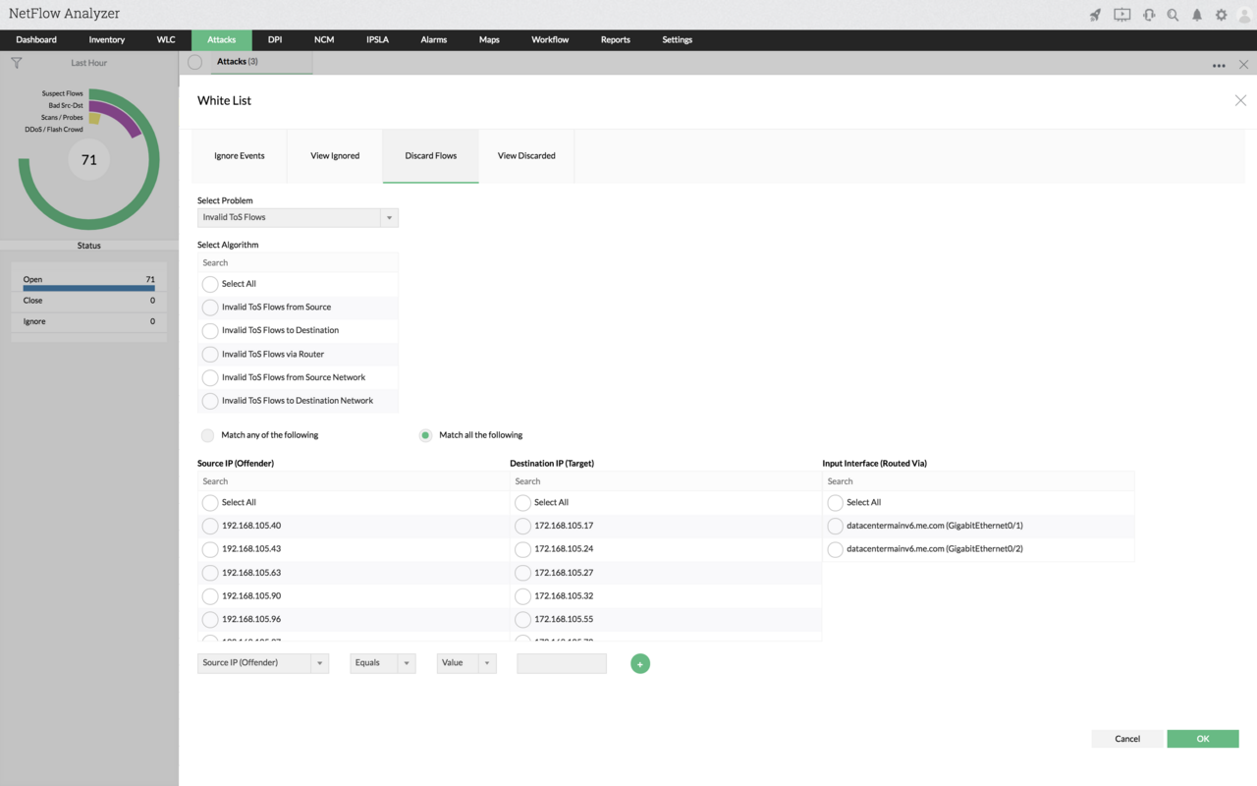The width and height of the screenshot is (1257, 786).
Task: Check Select All under Source IP (Offender)
Action: click(x=210, y=503)
